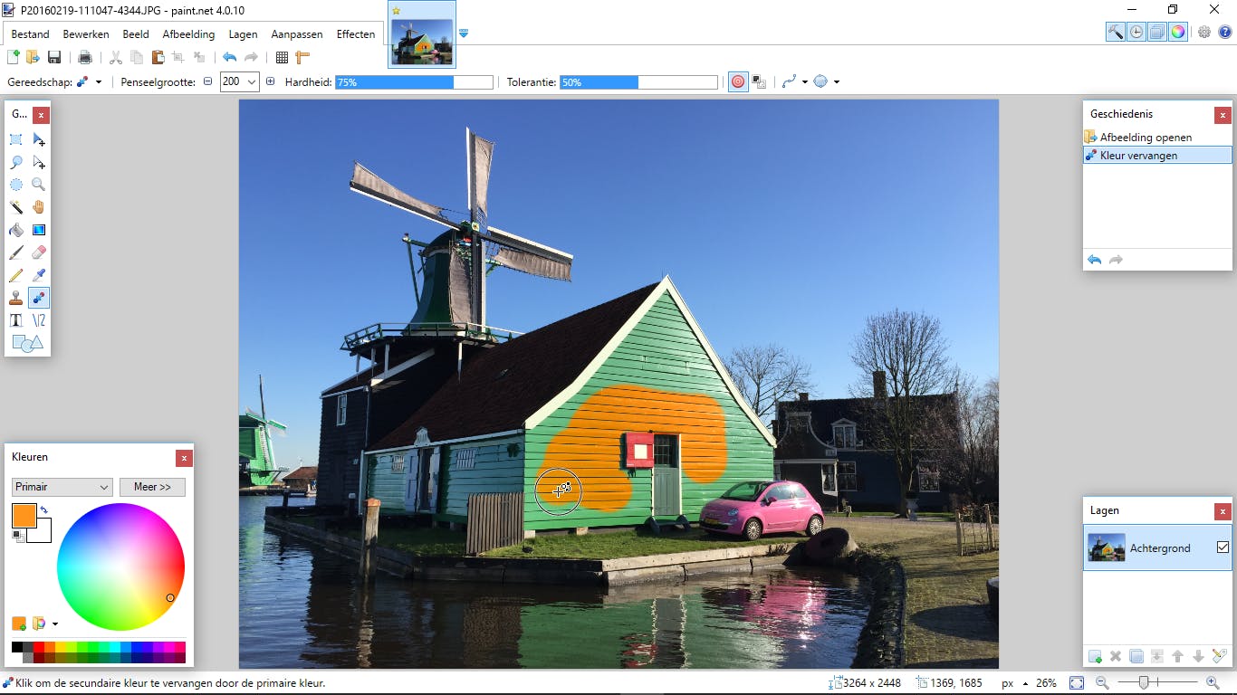
Task: Open the Effecten menu
Action: point(355,34)
